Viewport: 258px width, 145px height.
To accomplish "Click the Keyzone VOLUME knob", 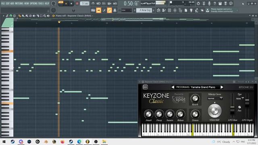I will coord(214,111).
